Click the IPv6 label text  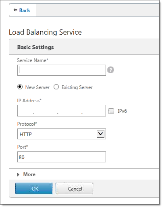pos(122,111)
